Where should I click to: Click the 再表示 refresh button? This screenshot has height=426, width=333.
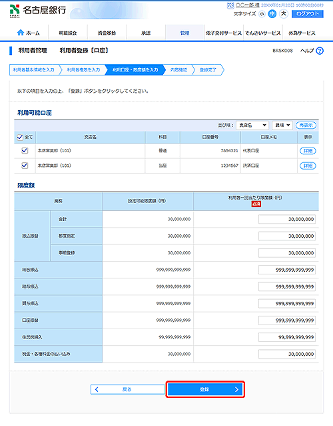point(306,126)
